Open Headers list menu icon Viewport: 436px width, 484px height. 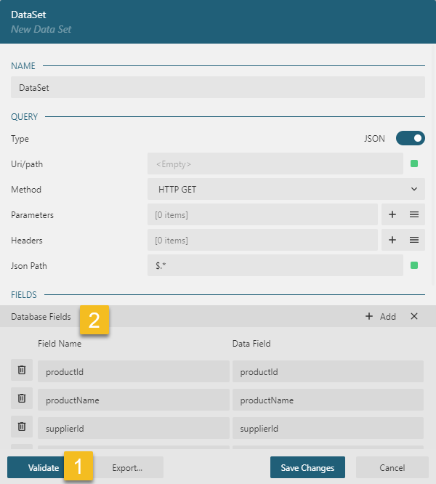[413, 241]
